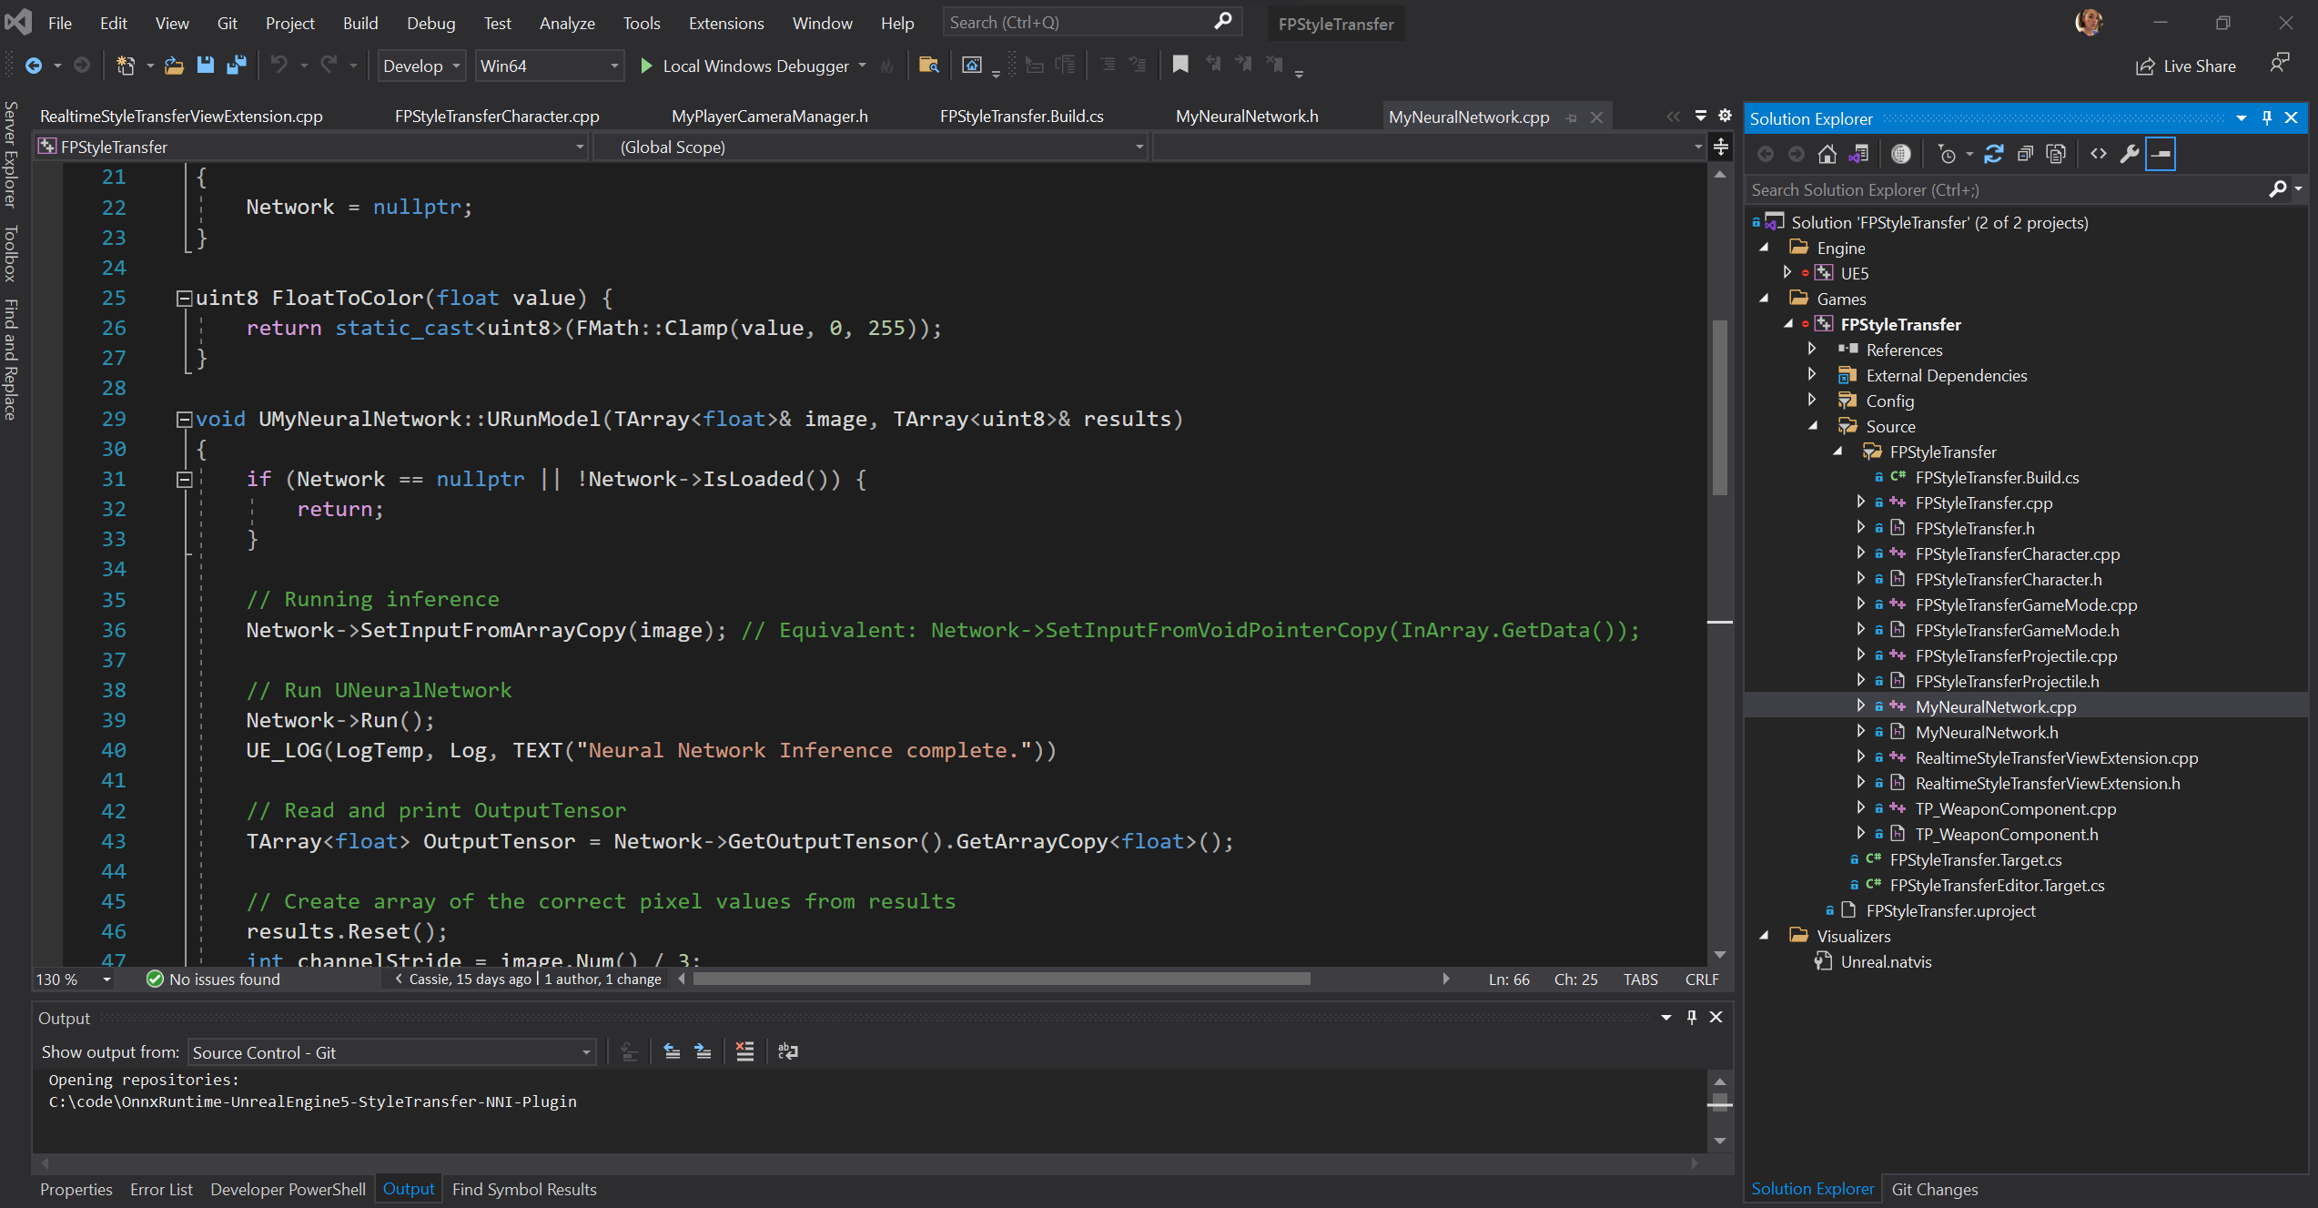Click the Live Share button

(2185, 66)
